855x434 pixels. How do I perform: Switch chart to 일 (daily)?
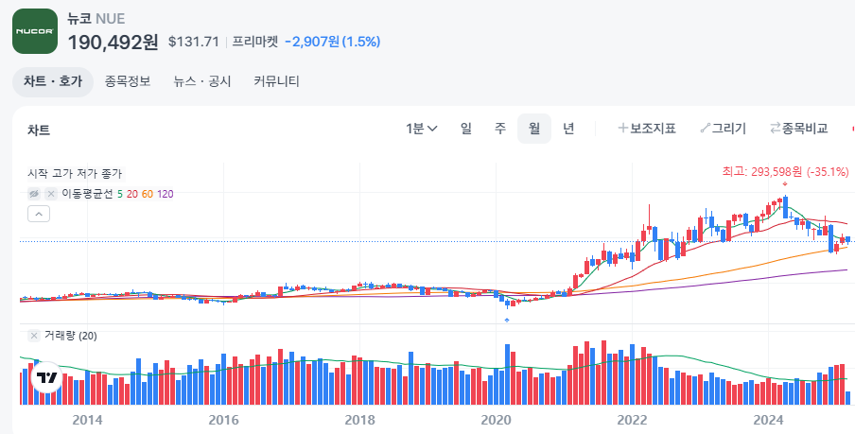tap(465, 129)
